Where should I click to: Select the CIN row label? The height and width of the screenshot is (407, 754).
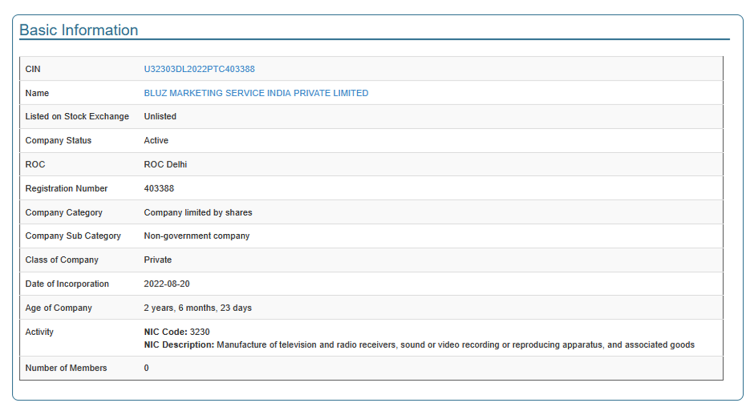point(33,69)
